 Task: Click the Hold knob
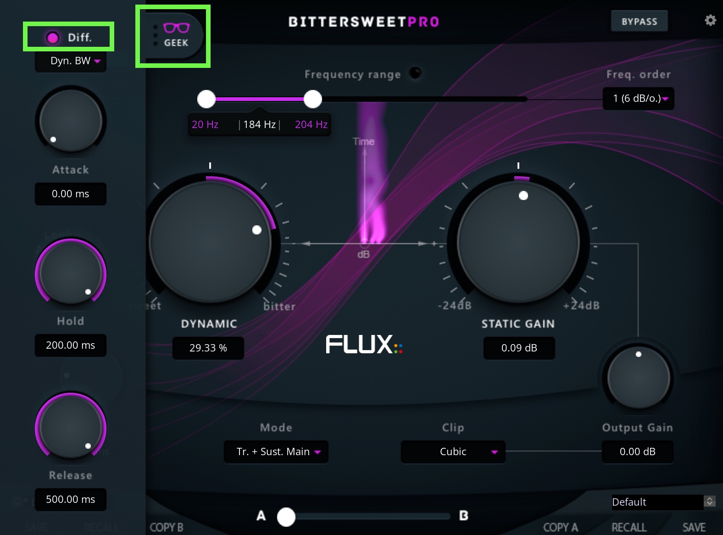coord(71,273)
